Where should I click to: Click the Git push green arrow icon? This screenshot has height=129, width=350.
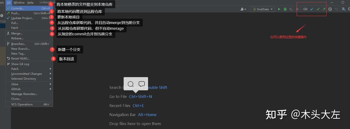324,9
